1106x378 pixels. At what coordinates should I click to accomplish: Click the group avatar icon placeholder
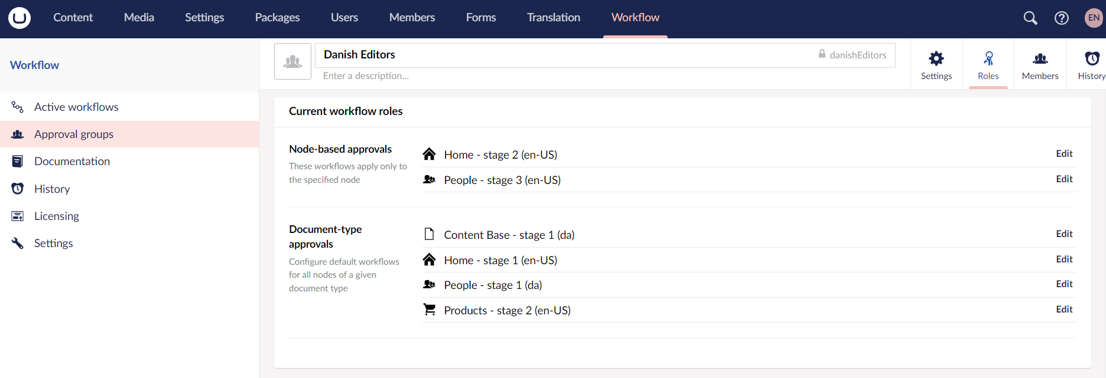coord(292,61)
